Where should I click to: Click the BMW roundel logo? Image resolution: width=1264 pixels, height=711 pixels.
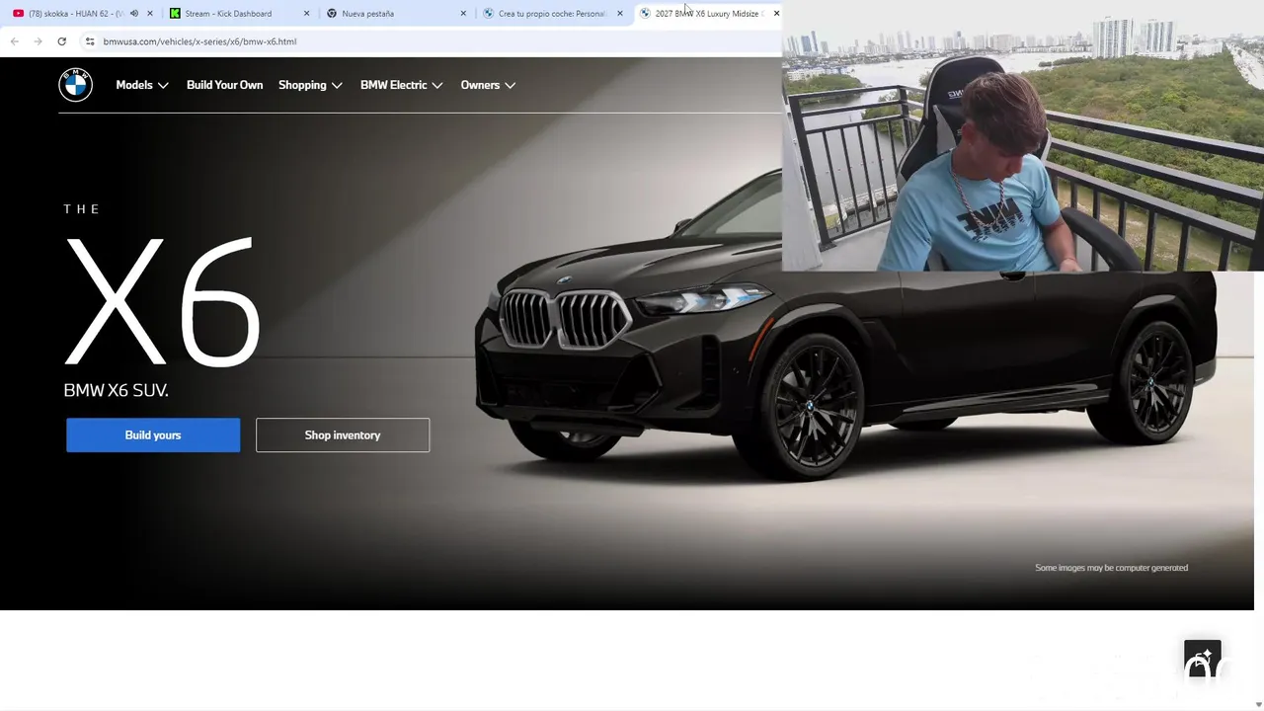pyautogui.click(x=75, y=85)
